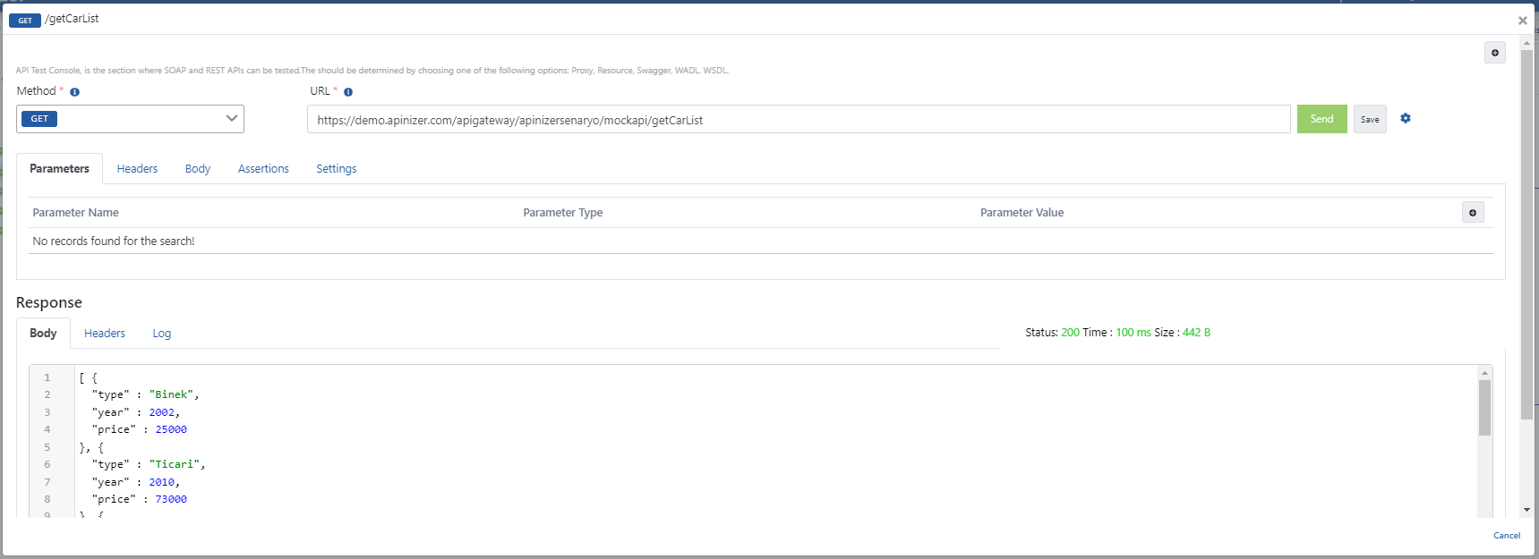Open request settings gear icon beside Save

coord(1406,118)
